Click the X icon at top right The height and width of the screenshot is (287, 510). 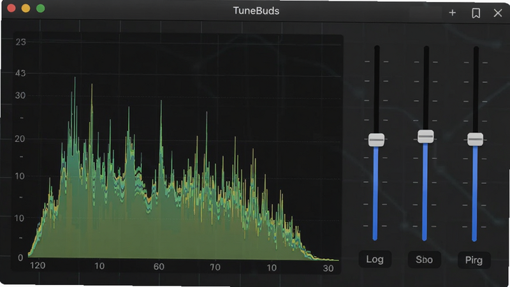[498, 13]
